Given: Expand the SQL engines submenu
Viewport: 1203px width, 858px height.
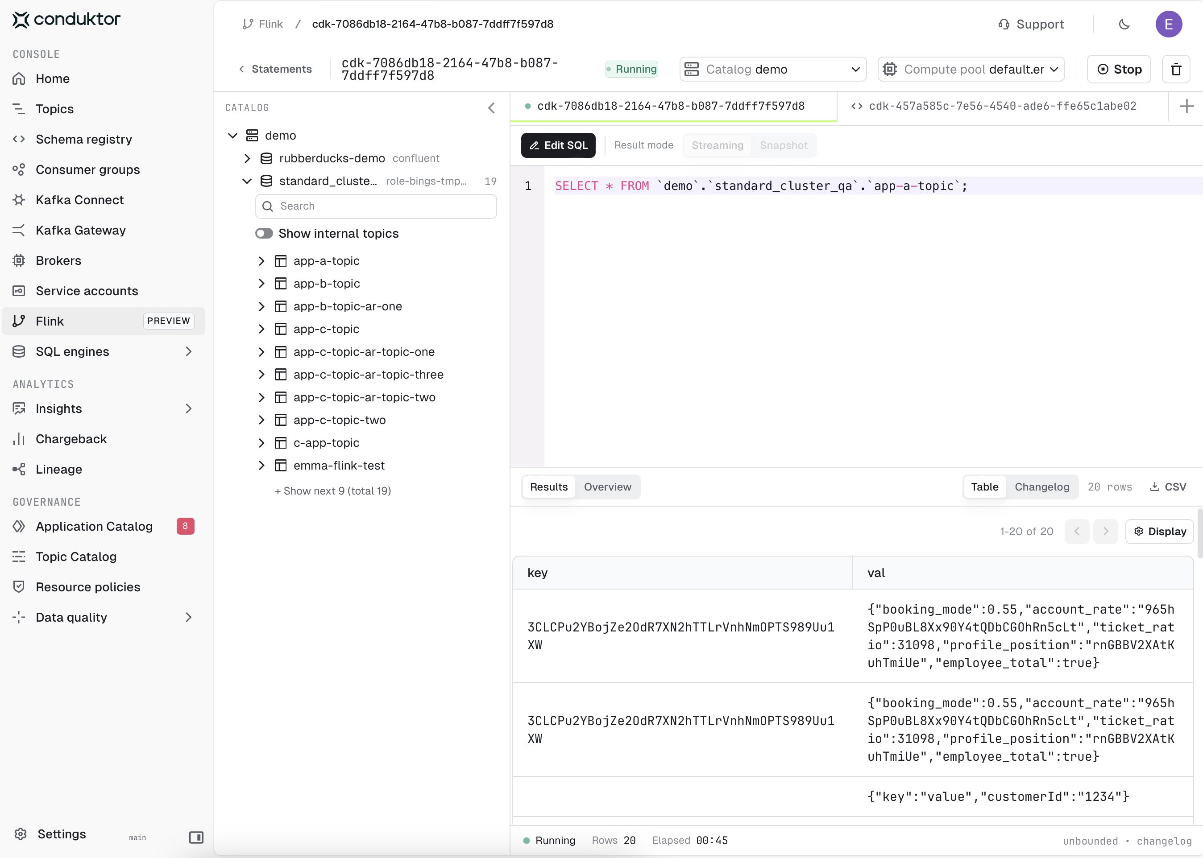Looking at the screenshot, I should pyautogui.click(x=188, y=352).
